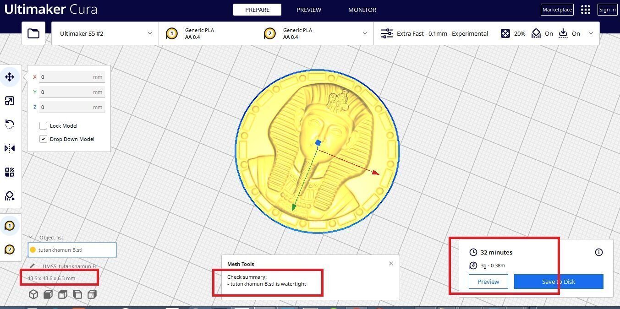Click the blue Z-axis handle on model

point(318,143)
